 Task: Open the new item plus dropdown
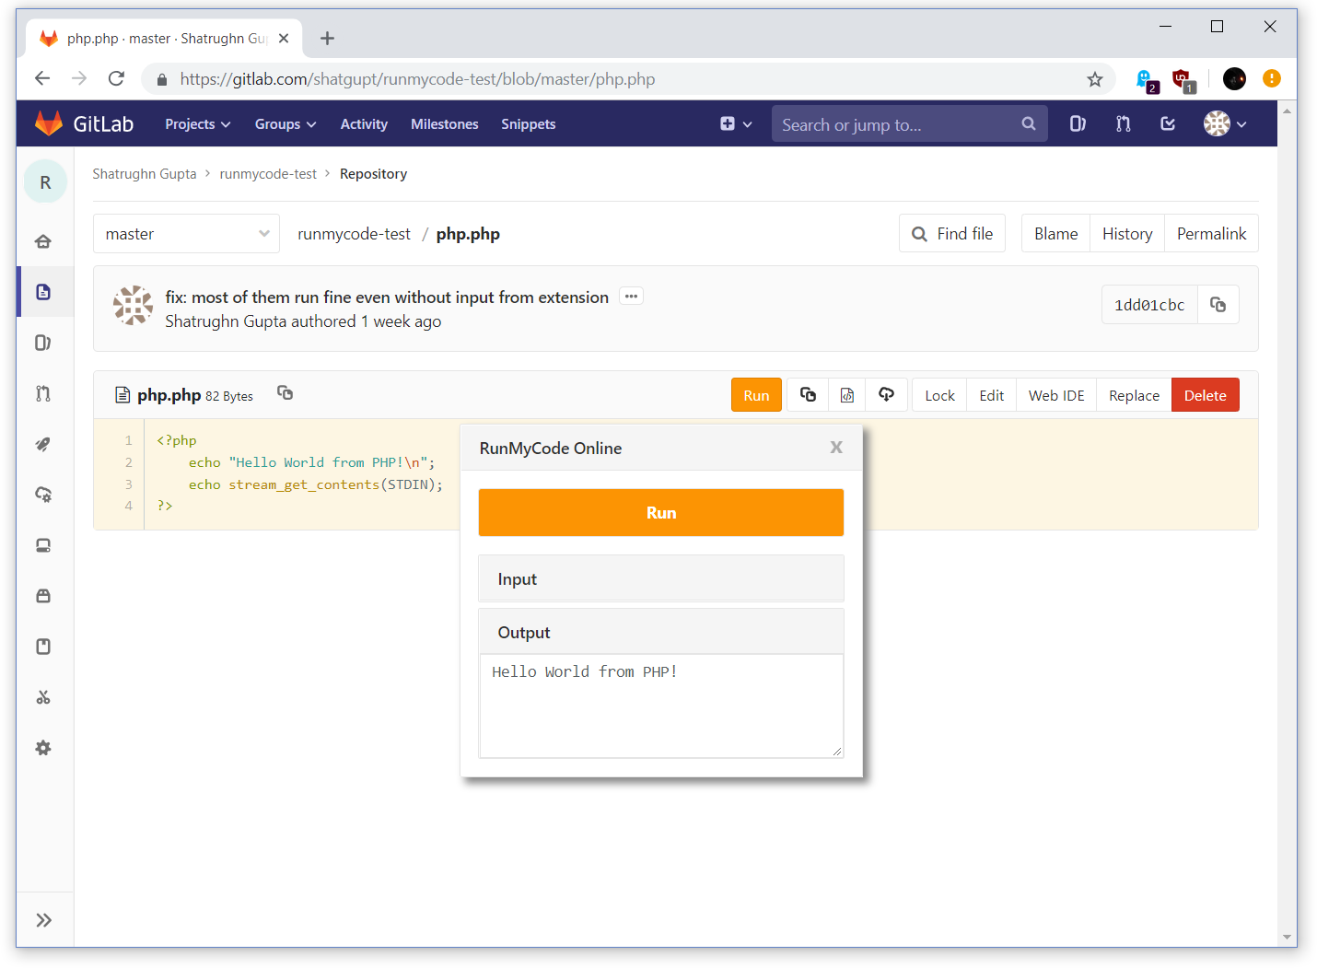pos(736,123)
